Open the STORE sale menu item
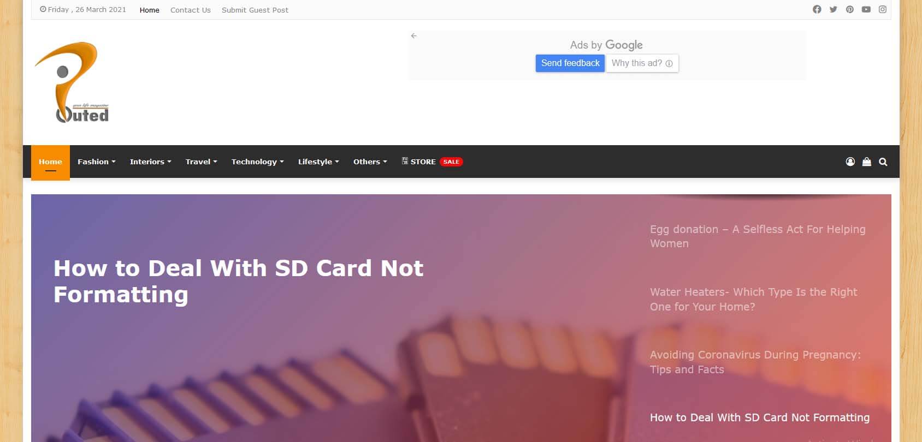Viewport: 922px width, 442px height. point(432,162)
